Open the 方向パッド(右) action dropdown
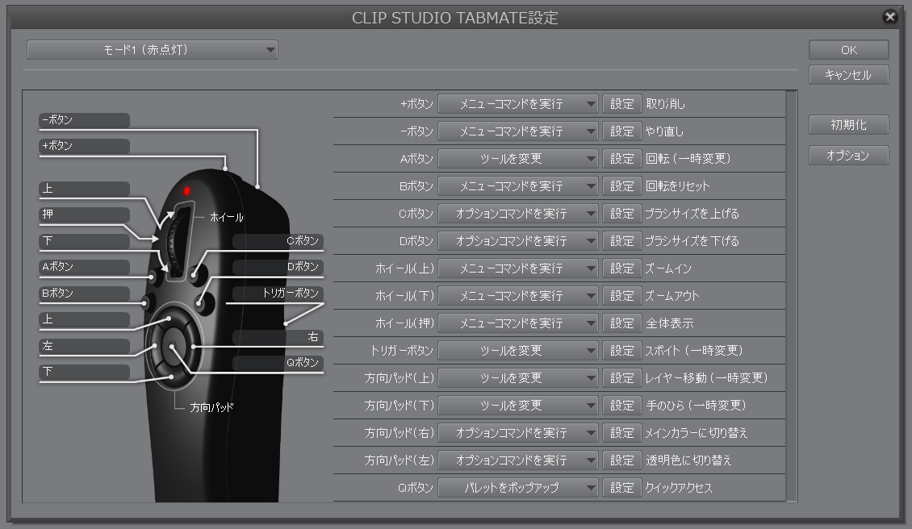 click(517, 433)
